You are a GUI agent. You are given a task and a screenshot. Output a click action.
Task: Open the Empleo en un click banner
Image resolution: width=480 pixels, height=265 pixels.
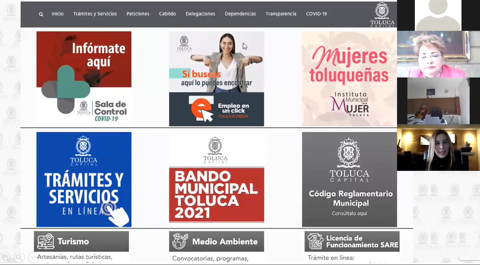click(217, 79)
